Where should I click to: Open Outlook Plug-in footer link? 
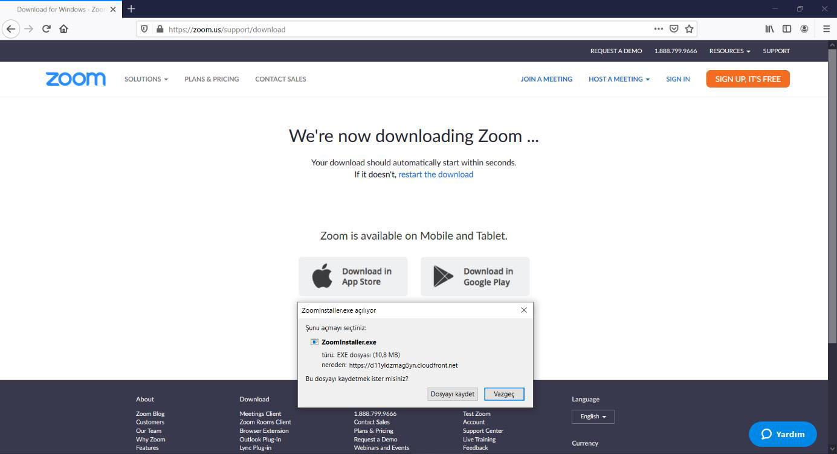[260, 439]
